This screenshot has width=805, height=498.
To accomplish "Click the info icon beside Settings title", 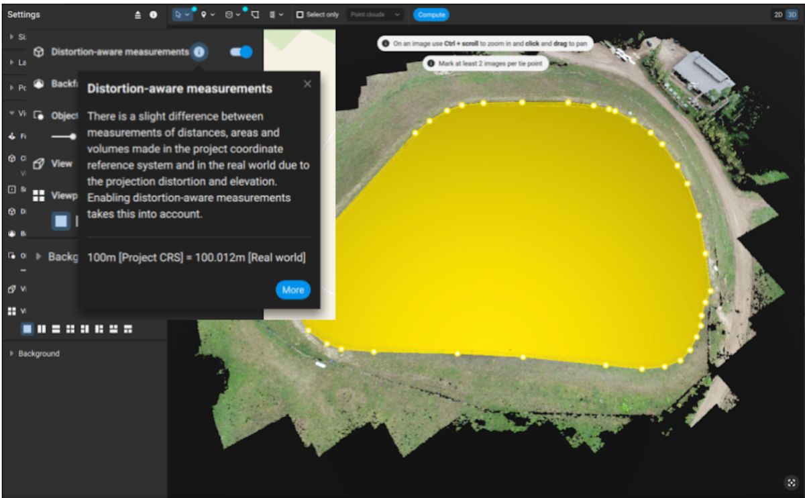I will pyautogui.click(x=153, y=14).
